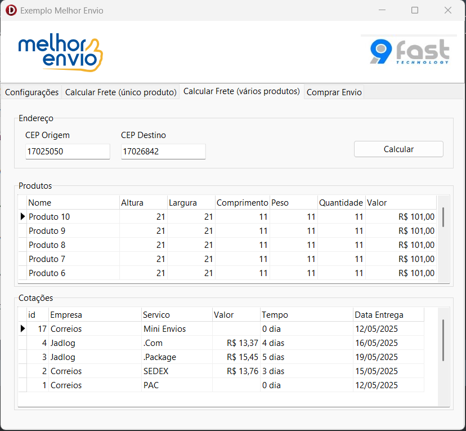Click the 9 Fast Technology logo
The height and width of the screenshot is (431, 466).
coord(409,51)
